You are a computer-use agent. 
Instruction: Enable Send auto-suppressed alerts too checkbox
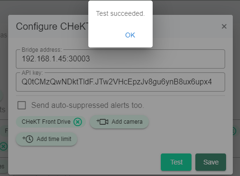coord(22,105)
